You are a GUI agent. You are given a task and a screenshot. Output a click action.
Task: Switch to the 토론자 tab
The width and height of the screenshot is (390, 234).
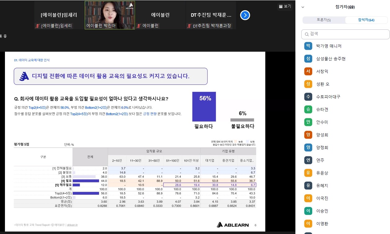tap(324, 20)
